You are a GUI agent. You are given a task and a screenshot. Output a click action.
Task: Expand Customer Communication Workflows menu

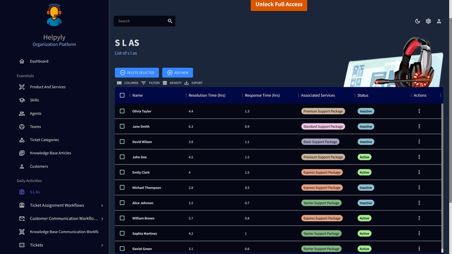(102, 219)
